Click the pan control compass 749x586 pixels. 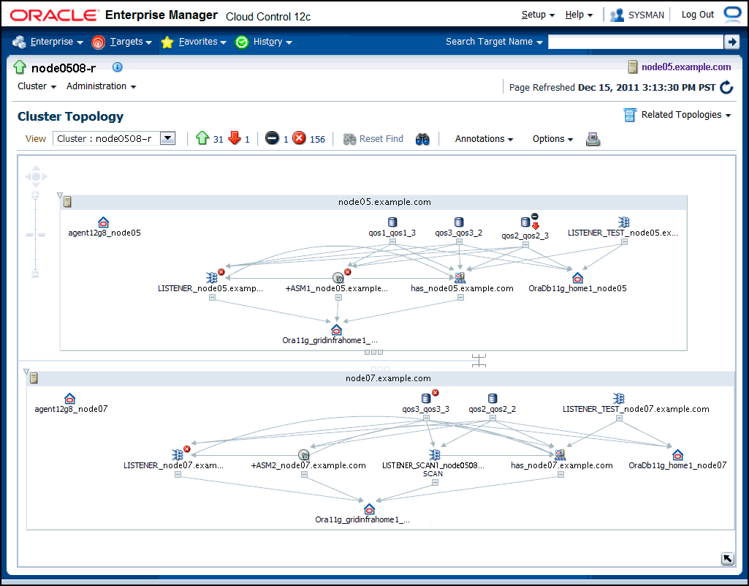[x=36, y=177]
